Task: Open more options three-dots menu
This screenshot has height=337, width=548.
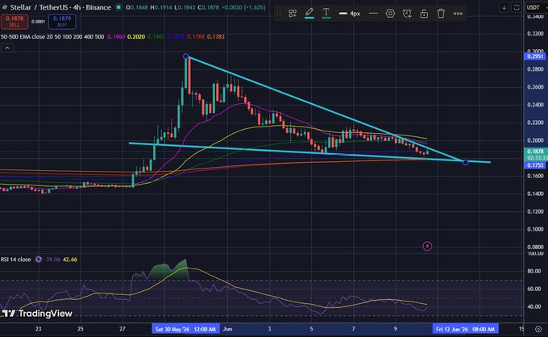Action: [458, 14]
